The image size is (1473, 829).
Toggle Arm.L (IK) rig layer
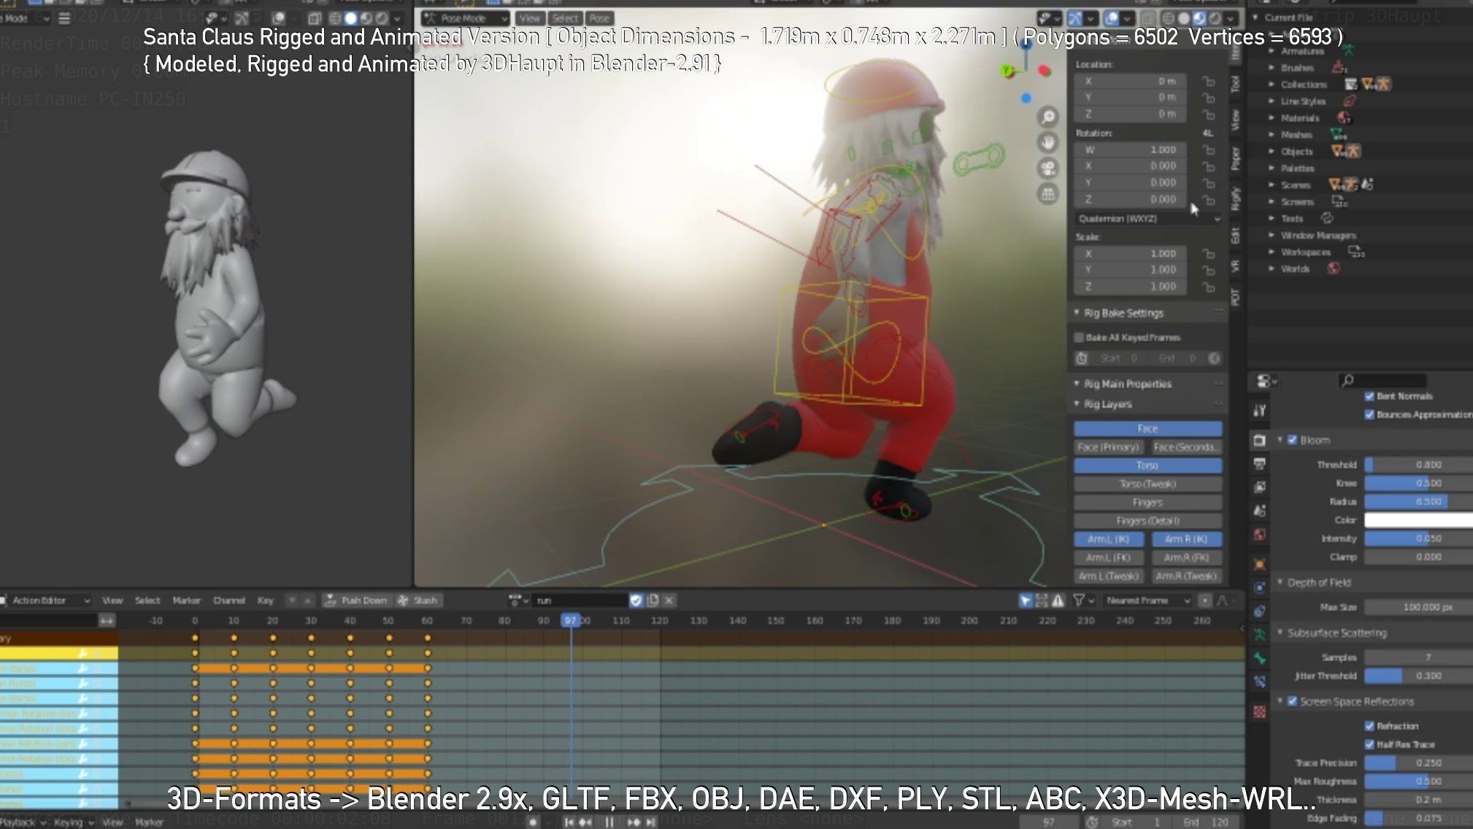(1108, 539)
